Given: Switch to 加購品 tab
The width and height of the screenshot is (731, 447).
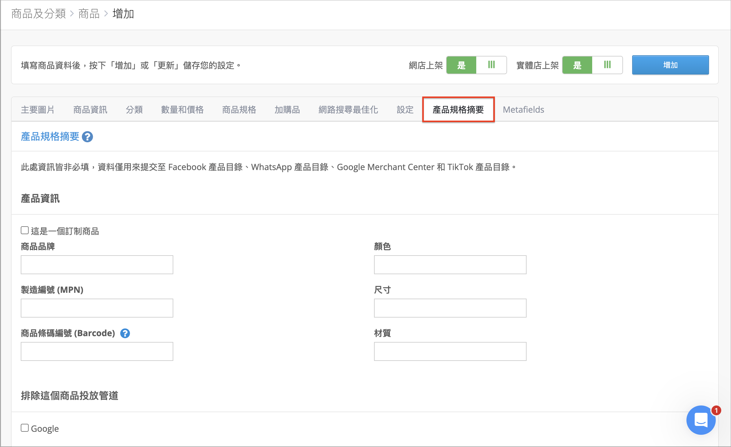Looking at the screenshot, I should point(287,110).
